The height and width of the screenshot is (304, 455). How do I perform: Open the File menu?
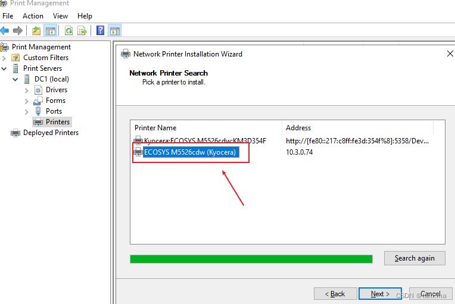tap(8, 16)
